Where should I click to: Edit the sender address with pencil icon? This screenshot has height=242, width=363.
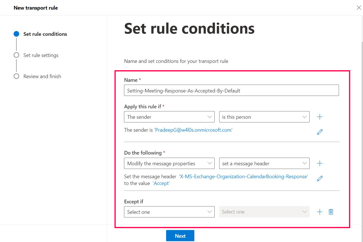pos(320,132)
